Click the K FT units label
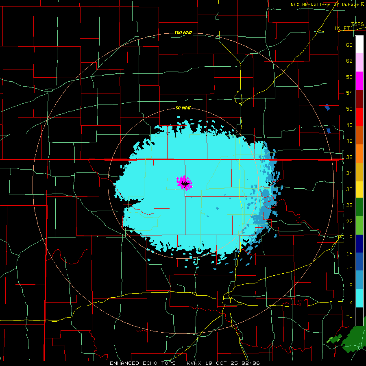The height and width of the screenshot is (366, 366). [344, 28]
